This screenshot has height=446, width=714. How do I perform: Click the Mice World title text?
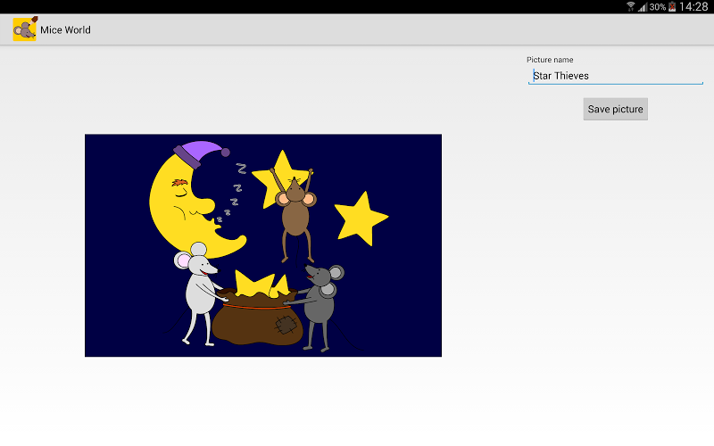coord(65,30)
